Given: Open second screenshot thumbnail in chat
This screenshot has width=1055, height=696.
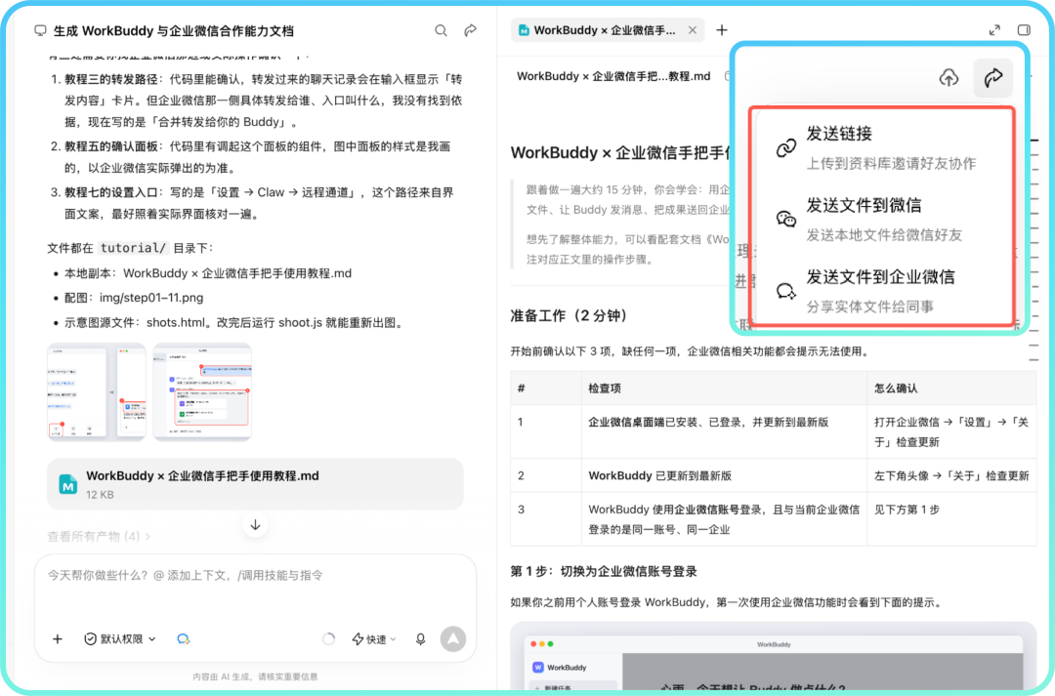Looking at the screenshot, I should click(202, 392).
